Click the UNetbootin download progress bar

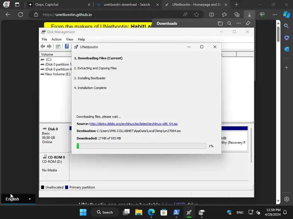141,146
